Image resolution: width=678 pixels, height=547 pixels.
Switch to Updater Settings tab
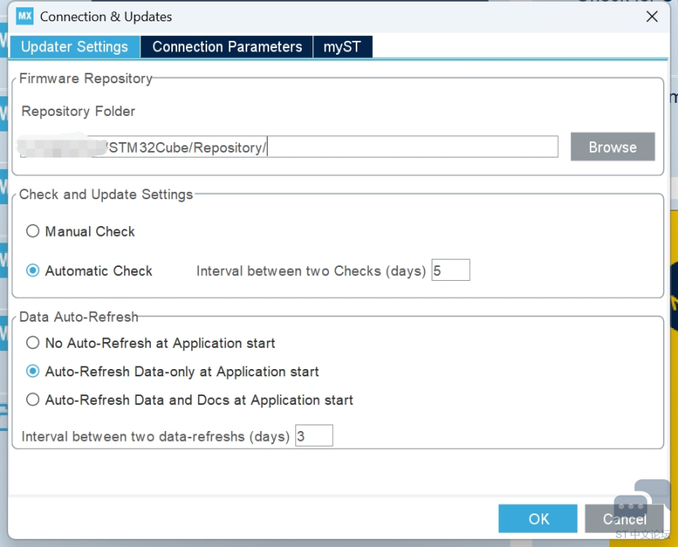[x=74, y=47]
